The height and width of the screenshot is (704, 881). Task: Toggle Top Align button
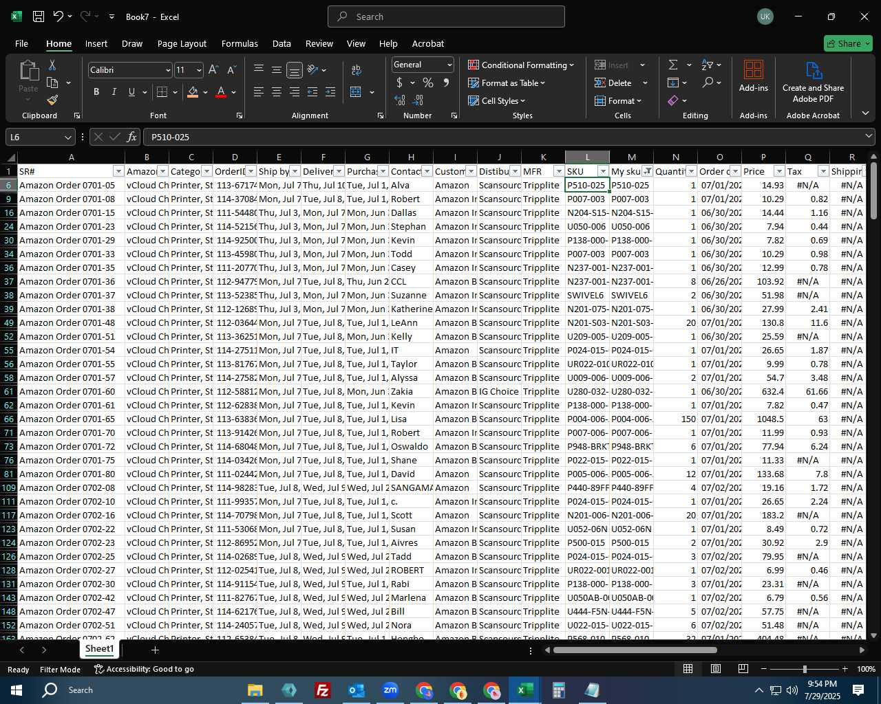tap(258, 69)
